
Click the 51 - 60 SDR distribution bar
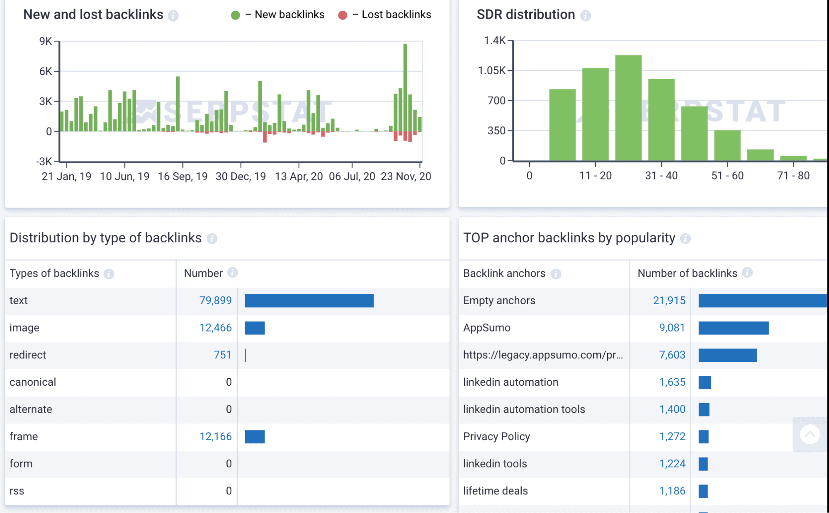[727, 145]
